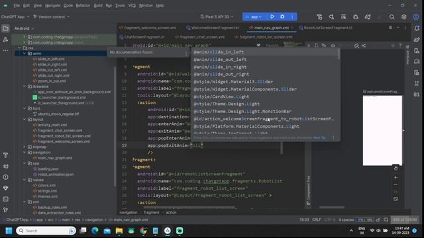The width and height of the screenshot is (424, 238).
Task: Switch to ChatScreenFragment.kt tab
Action: [x=142, y=37]
